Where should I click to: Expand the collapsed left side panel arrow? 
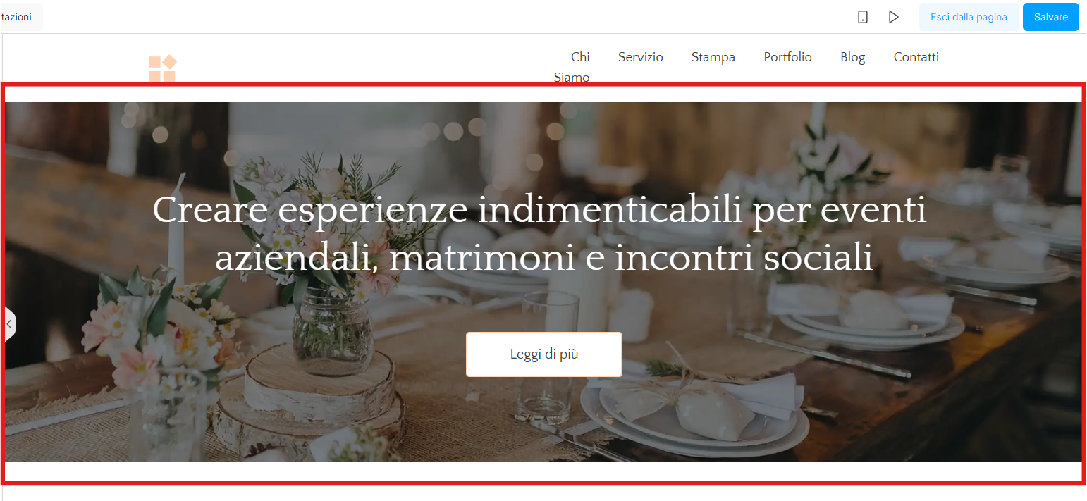[9, 324]
